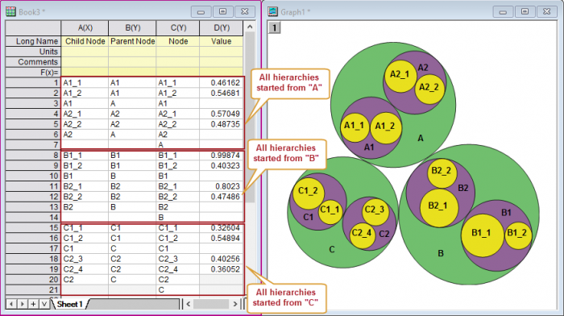Click label C in green circle
This screenshot has width=564, height=316.
(x=332, y=249)
